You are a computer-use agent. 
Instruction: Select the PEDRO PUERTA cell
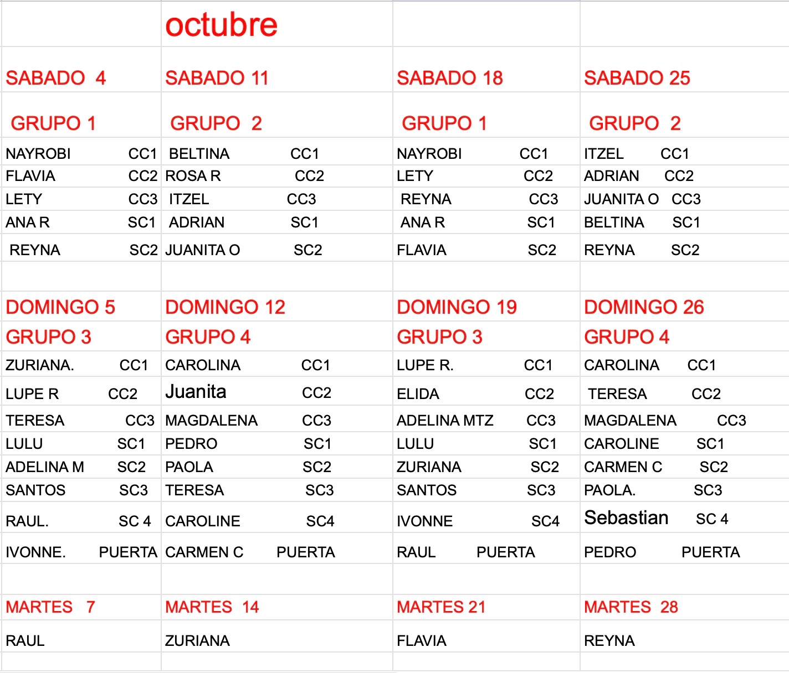(662, 552)
